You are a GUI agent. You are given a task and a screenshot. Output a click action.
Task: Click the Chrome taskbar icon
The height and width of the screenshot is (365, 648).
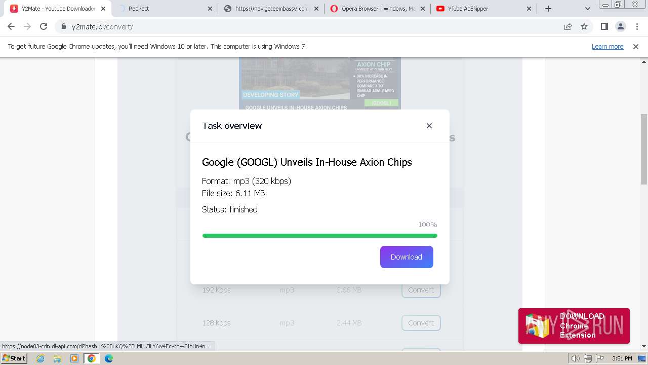pos(92,358)
